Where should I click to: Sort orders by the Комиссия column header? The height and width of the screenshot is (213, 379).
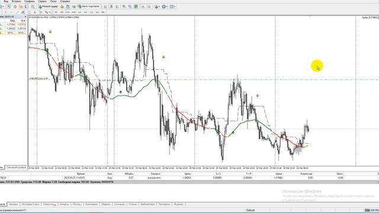coord(306,173)
